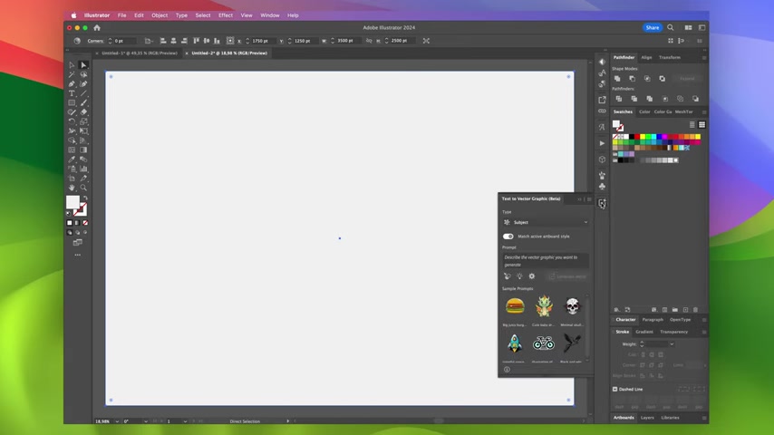Select the Curvature tool
Viewport: 774px width, 435px height.
(83, 84)
